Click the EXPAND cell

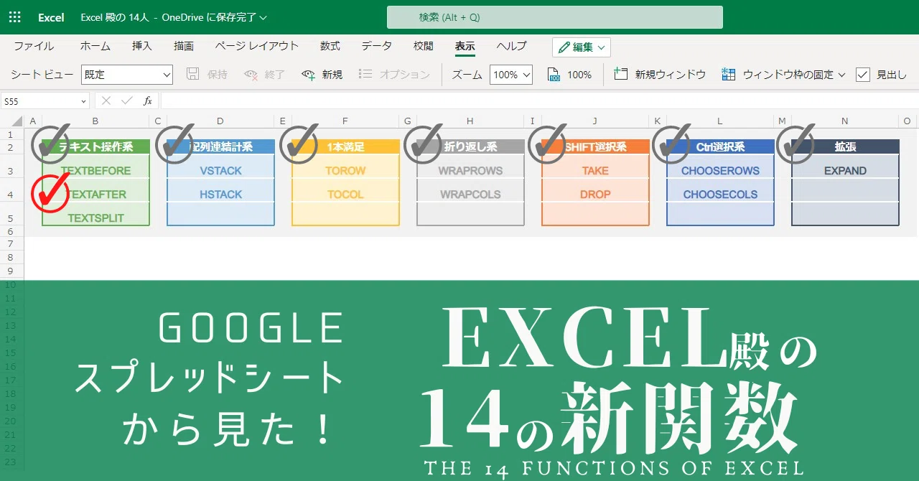point(845,171)
